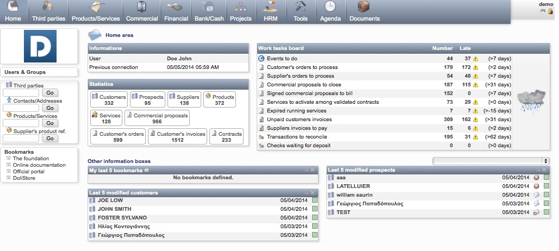Click the Dolibarr D logo
Image resolution: width=559 pixels, height=251 pixels.
point(40,46)
